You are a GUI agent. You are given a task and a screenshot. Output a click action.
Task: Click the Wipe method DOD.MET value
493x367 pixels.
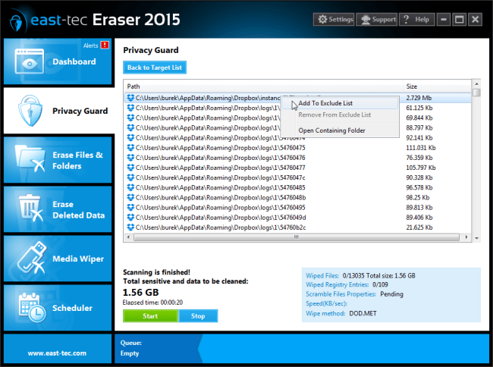[x=363, y=313]
